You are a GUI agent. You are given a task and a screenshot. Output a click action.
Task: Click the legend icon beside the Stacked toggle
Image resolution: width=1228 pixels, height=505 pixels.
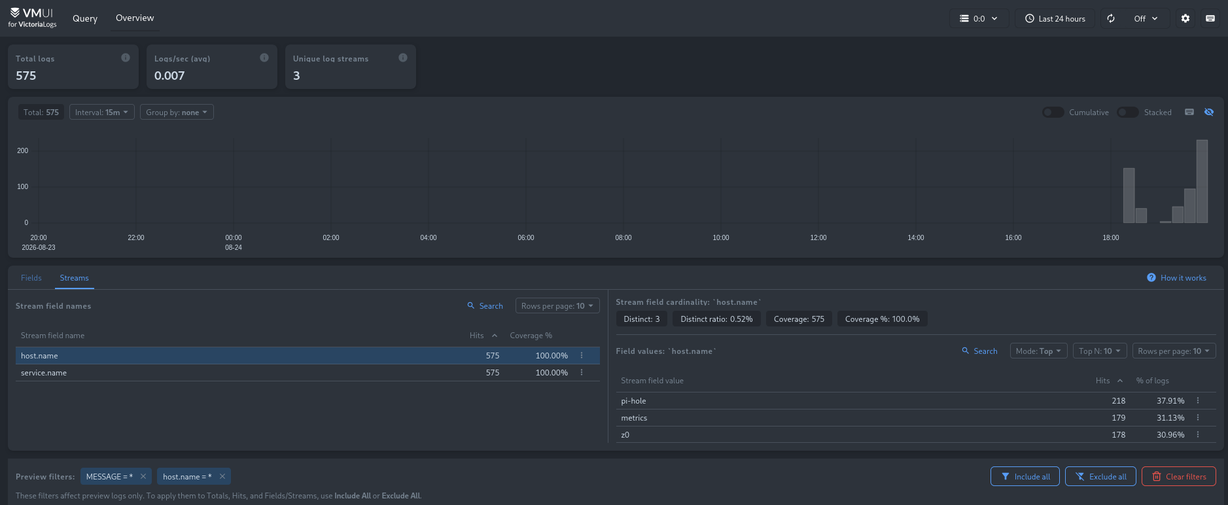point(1189,112)
